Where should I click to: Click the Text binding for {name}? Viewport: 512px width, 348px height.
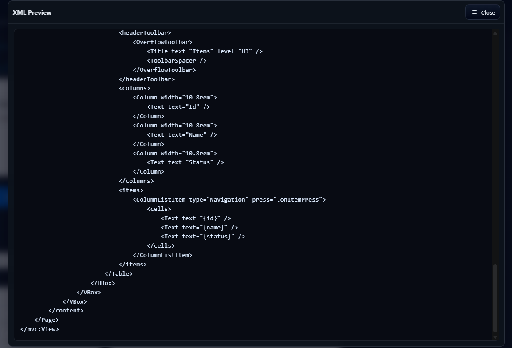[200, 227]
